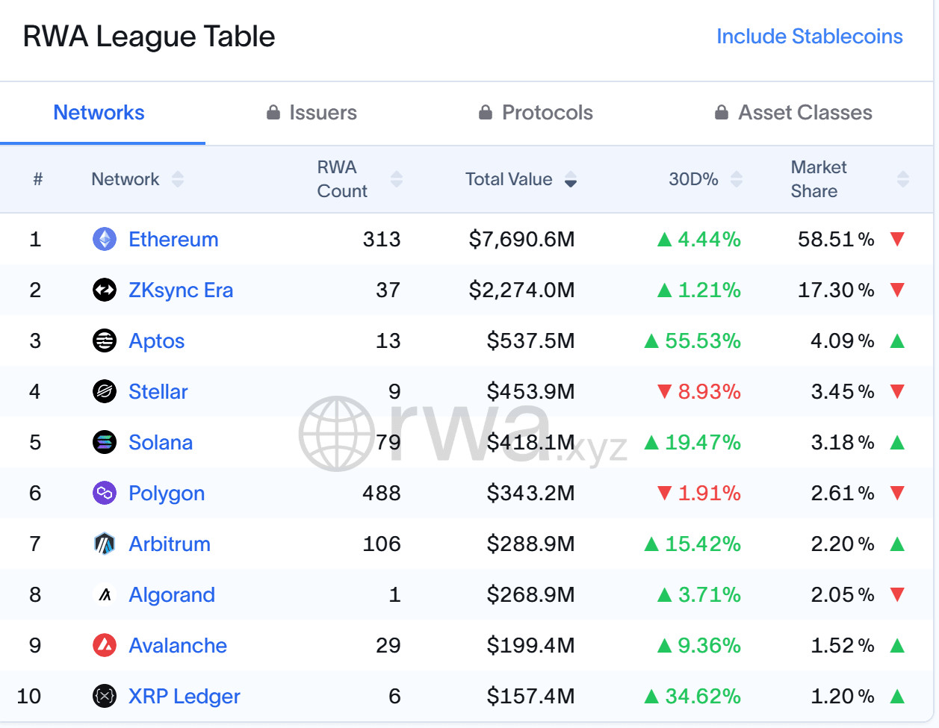This screenshot has height=728, width=939.
Task: Sort table by RWA Count arrows
Action: click(397, 179)
